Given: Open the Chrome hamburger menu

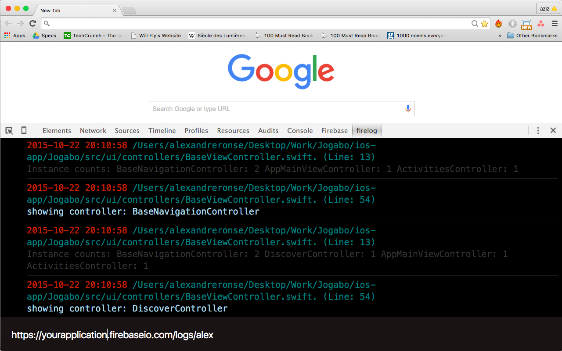Looking at the screenshot, I should tap(555, 24).
